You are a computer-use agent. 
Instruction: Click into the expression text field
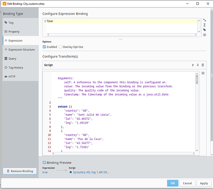[x=122, y=26]
